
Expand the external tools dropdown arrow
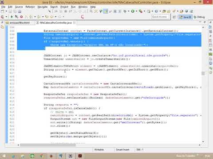144,11
